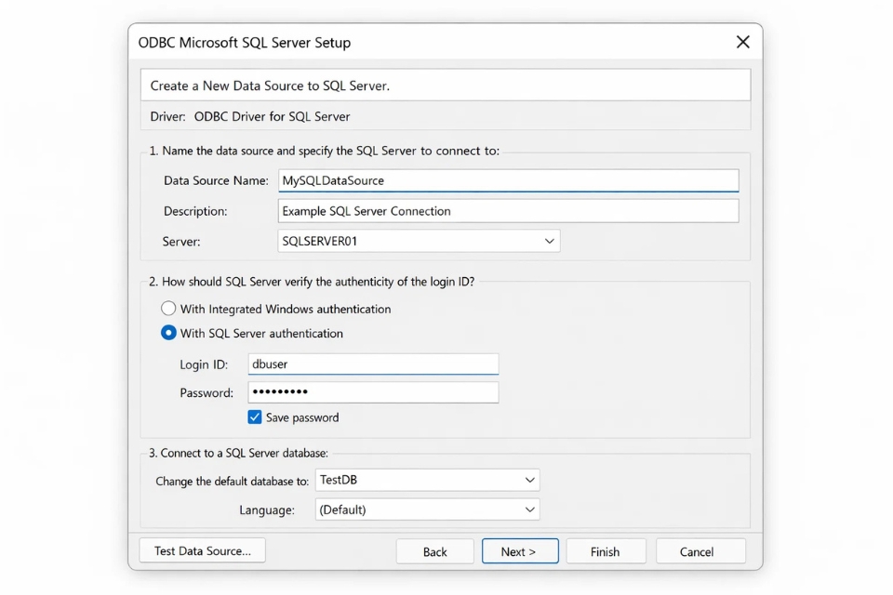This screenshot has width=893, height=595.
Task: Click the Data Source Name field
Action: [508, 180]
